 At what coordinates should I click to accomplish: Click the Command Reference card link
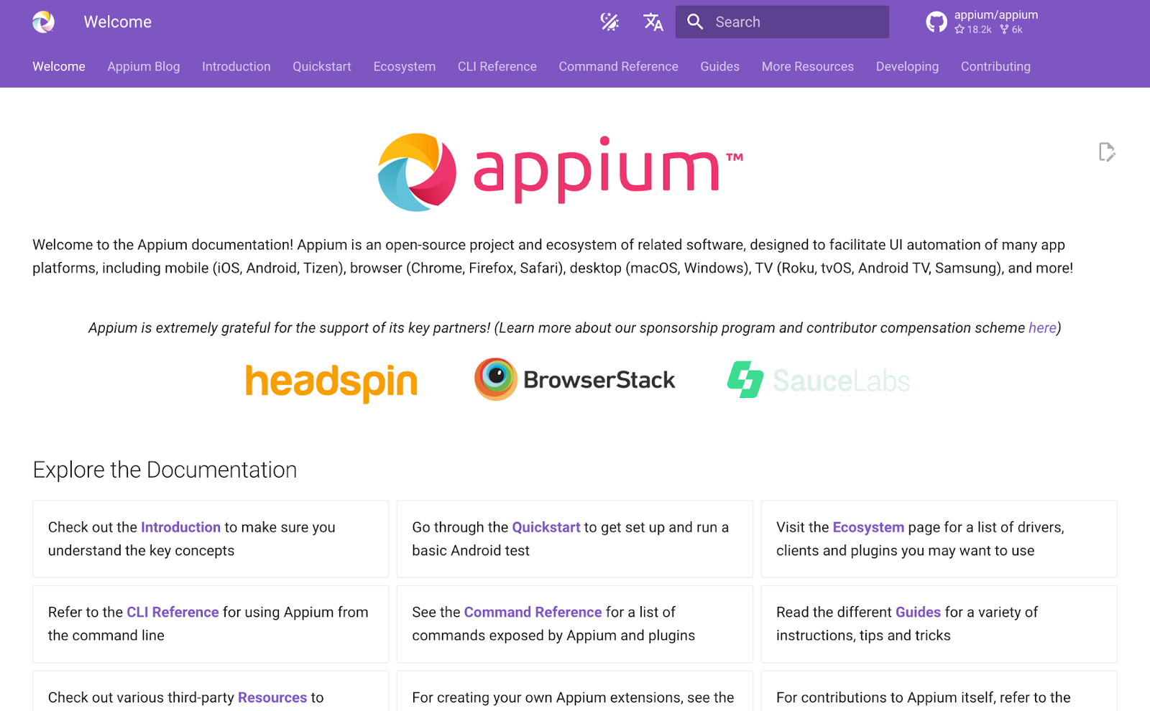[x=533, y=612]
